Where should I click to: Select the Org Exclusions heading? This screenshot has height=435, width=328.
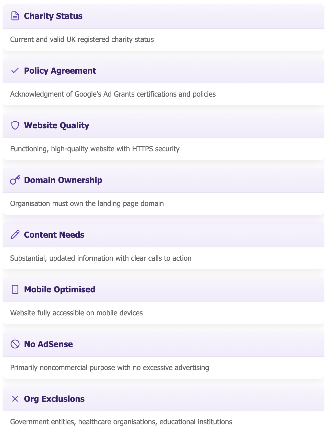click(54, 399)
